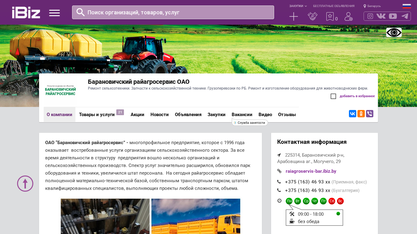This screenshot has height=234, width=417.
Task: Select Thursday (Чт) schedule day
Action: (x=315, y=201)
